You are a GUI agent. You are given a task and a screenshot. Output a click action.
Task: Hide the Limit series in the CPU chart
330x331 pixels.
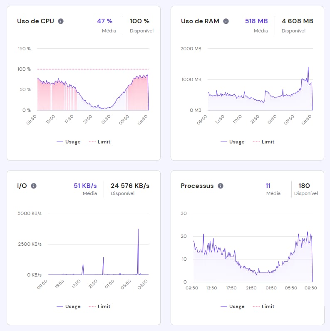[99, 142]
